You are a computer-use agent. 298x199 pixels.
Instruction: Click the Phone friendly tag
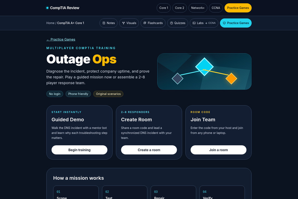[78, 94]
